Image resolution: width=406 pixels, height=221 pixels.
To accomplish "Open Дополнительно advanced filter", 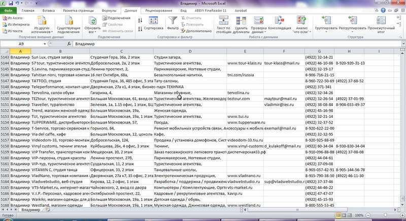I will tap(196, 31).
